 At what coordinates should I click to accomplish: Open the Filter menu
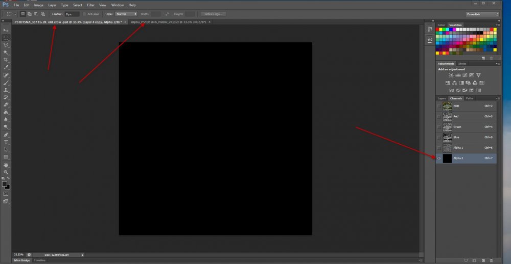point(90,5)
